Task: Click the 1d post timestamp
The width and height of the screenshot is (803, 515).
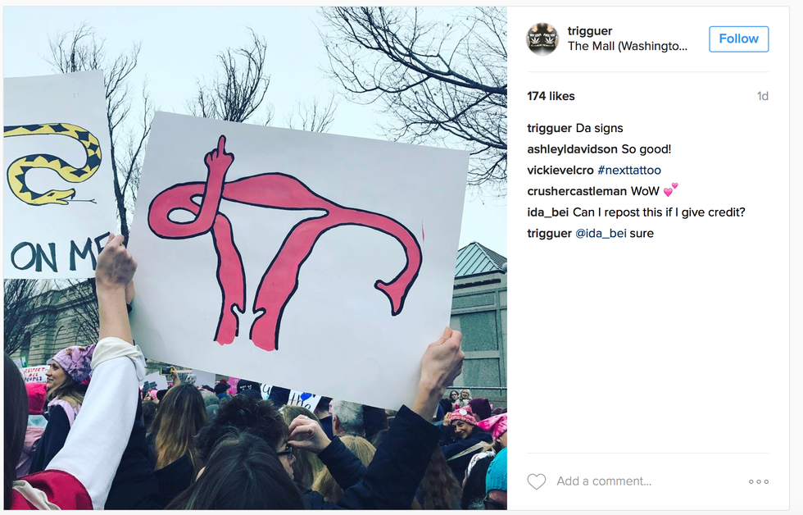Action: (763, 96)
